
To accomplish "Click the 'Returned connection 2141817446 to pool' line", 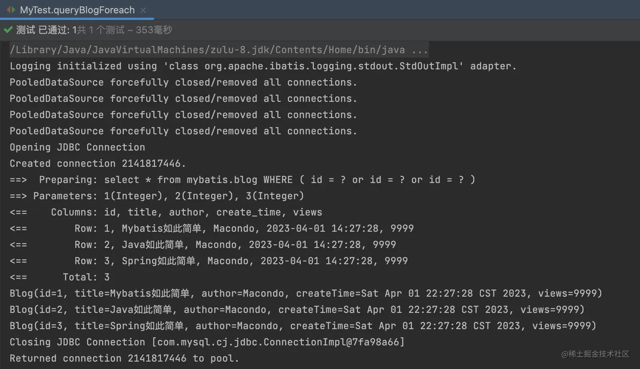I will click(124, 358).
